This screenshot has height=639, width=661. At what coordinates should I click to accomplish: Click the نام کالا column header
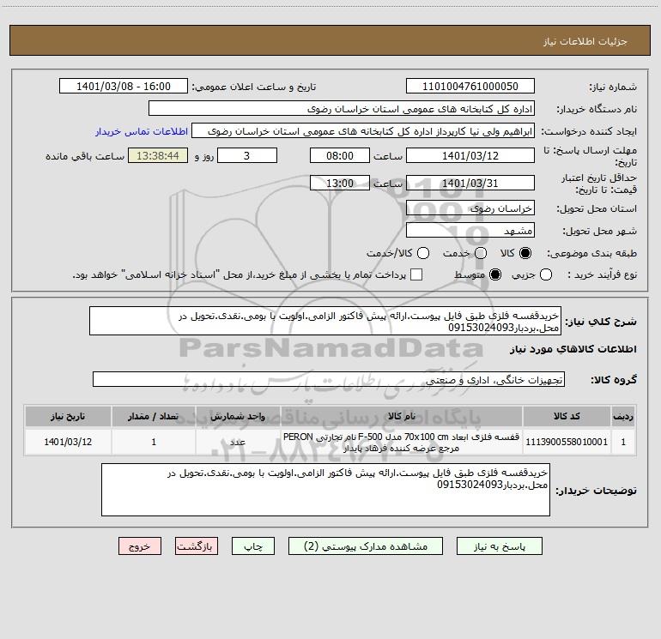point(402,416)
